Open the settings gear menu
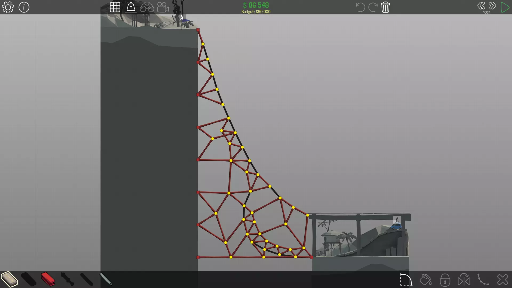 [x=8, y=7]
